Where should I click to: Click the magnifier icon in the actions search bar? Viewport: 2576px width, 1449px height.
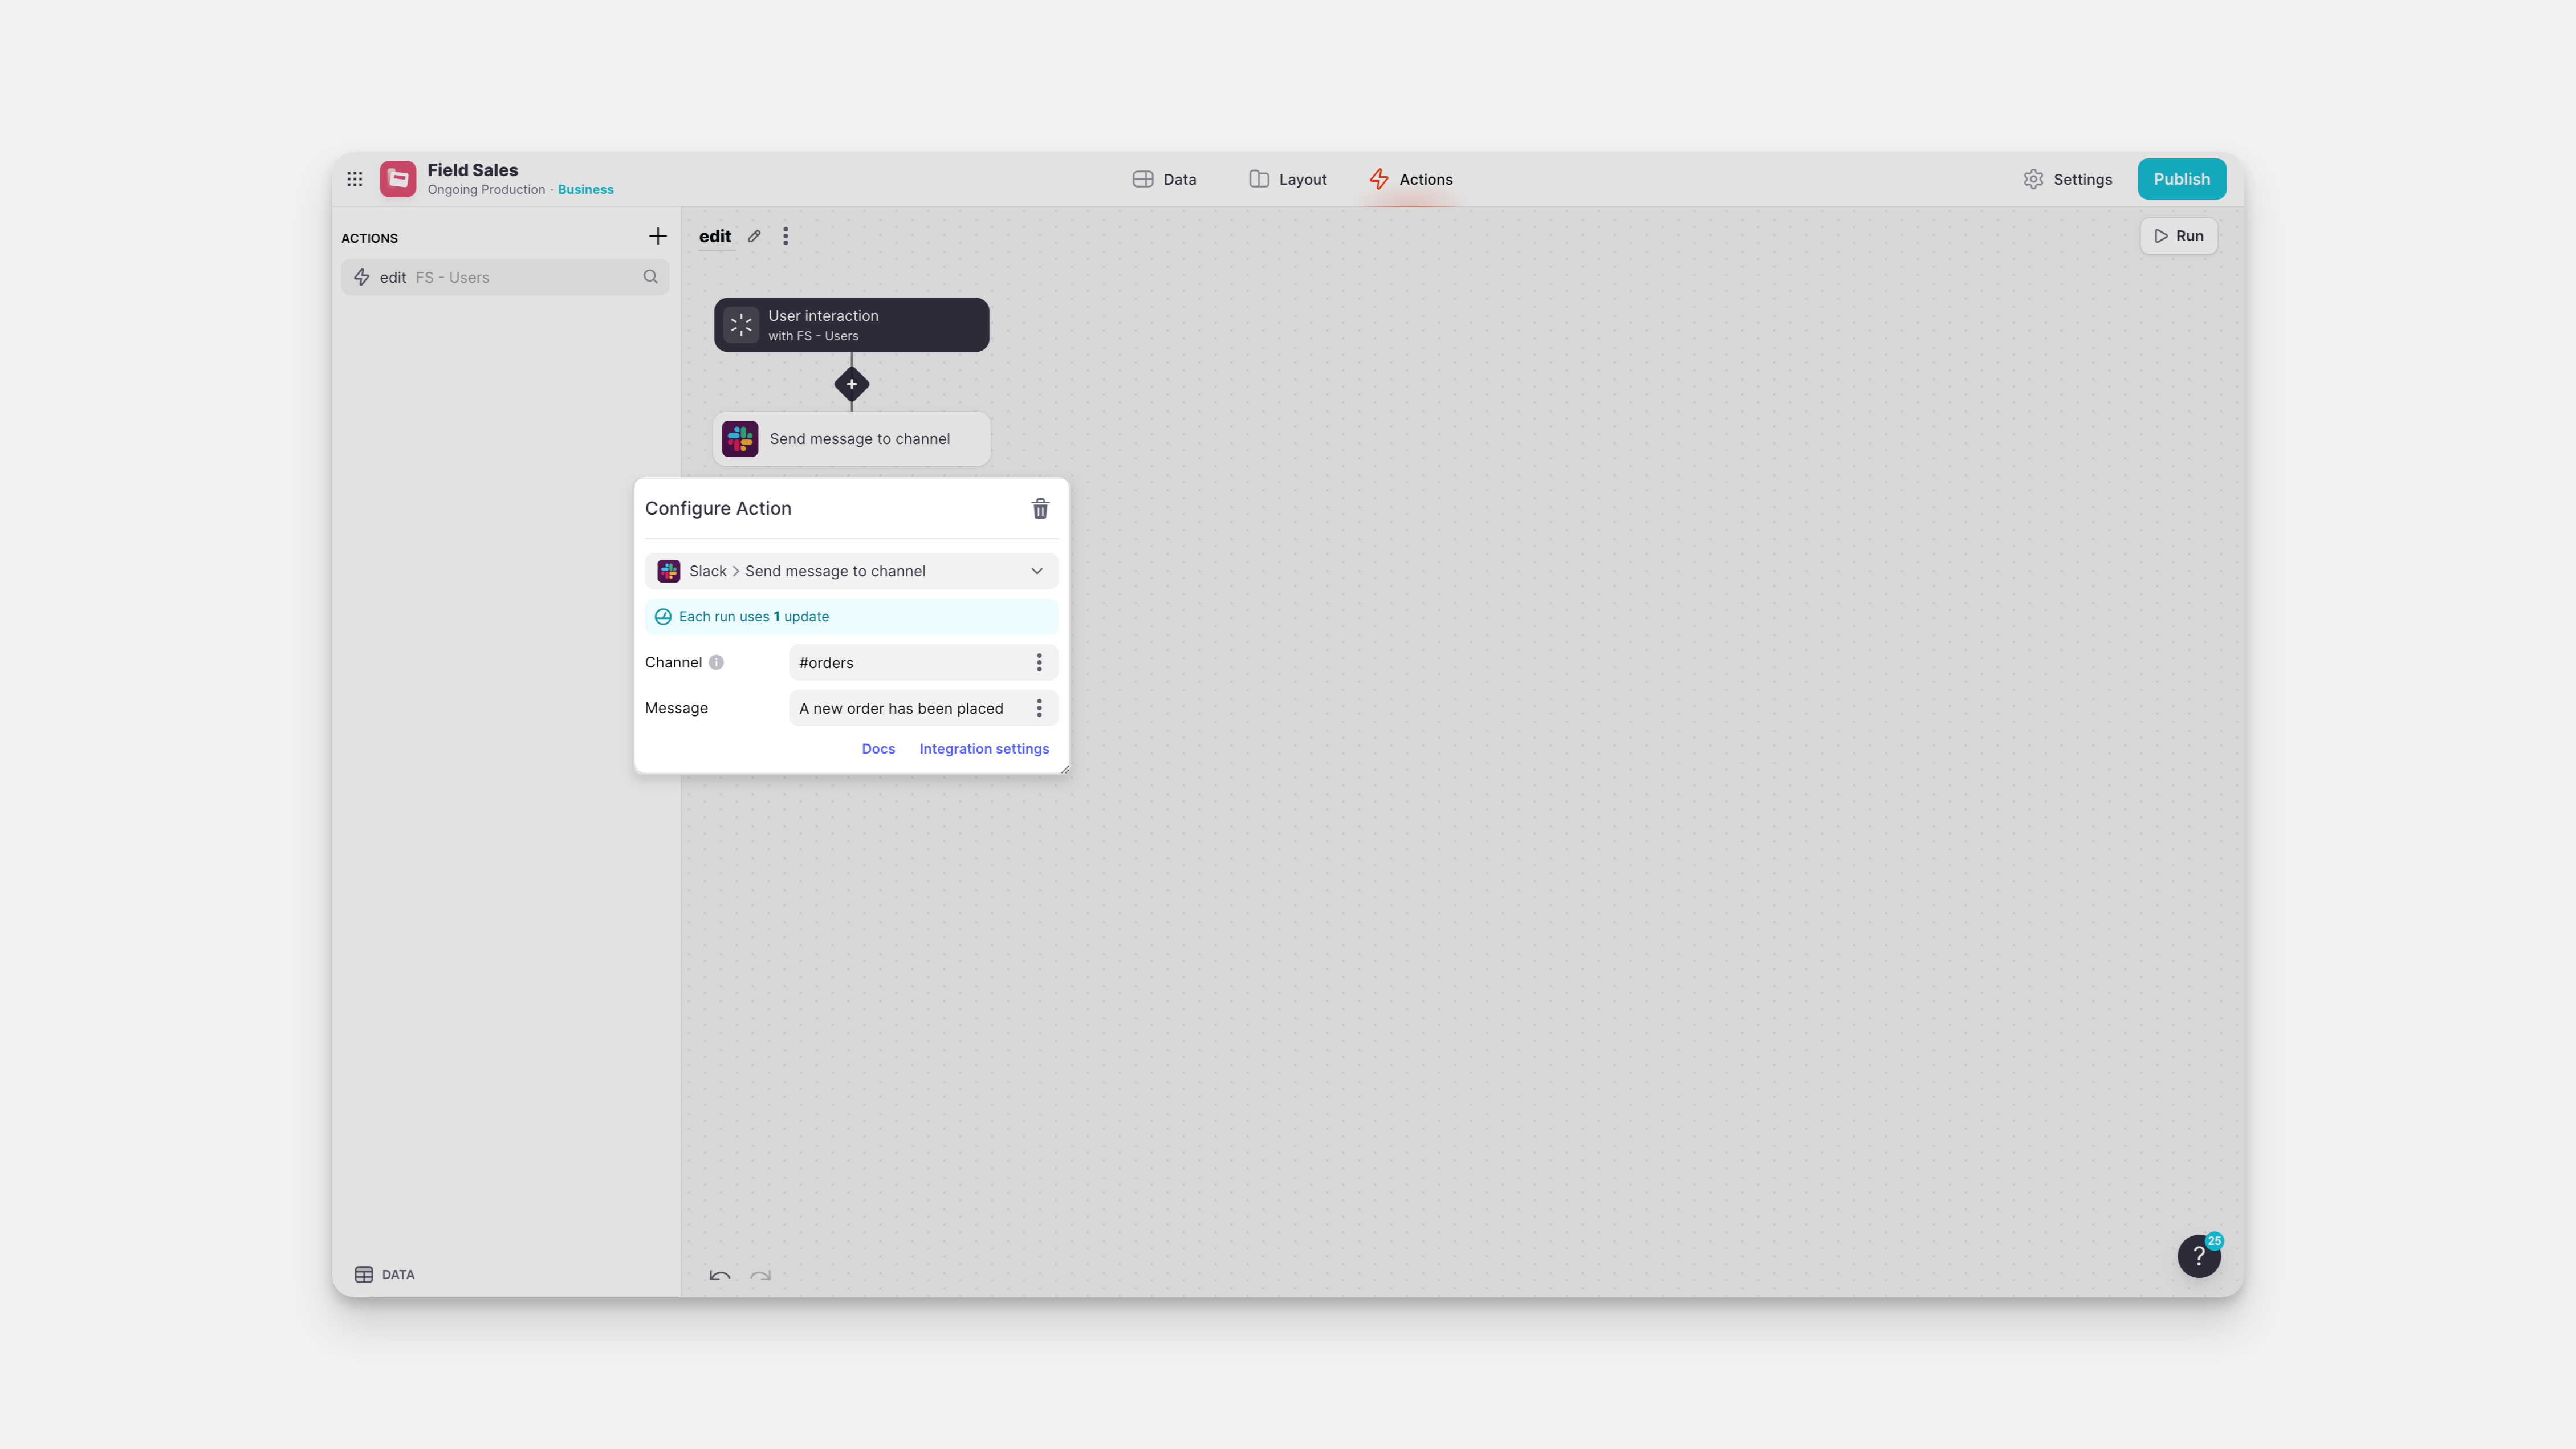(x=651, y=277)
